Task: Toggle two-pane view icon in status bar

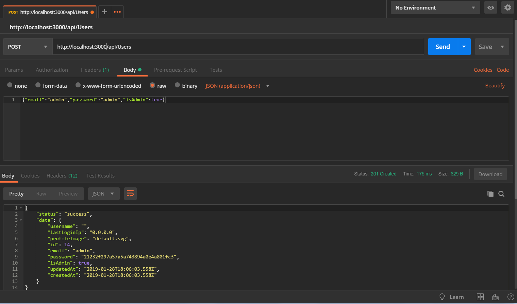Action: [480, 297]
